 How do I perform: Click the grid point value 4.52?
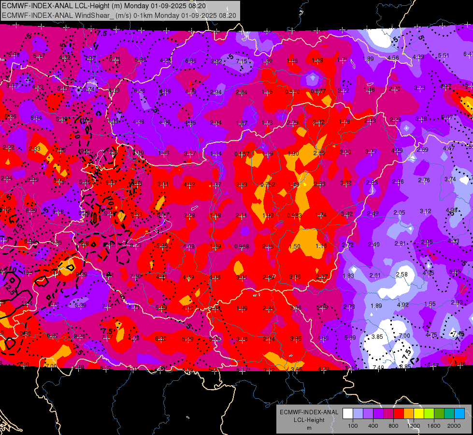[x=189, y=185]
